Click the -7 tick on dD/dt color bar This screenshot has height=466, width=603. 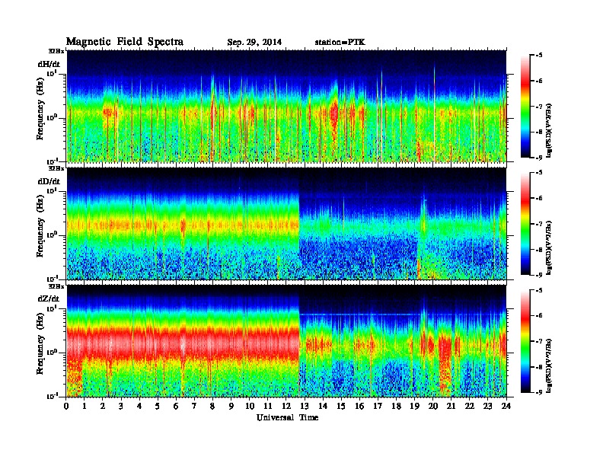click(x=540, y=224)
